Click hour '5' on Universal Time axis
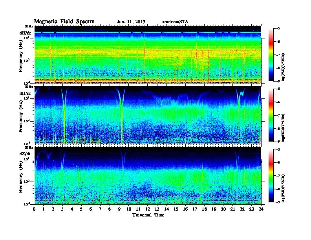This screenshot has width=311, height=240. 81,209
